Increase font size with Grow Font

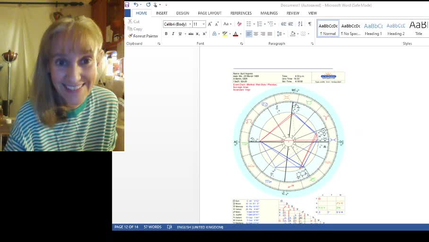pyautogui.click(x=210, y=24)
